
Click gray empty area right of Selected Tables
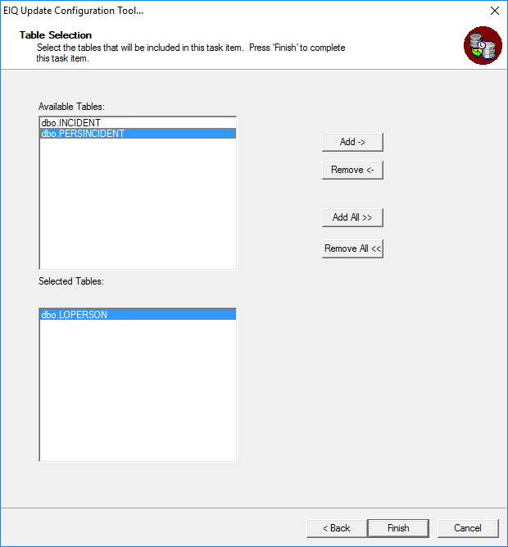(370, 384)
